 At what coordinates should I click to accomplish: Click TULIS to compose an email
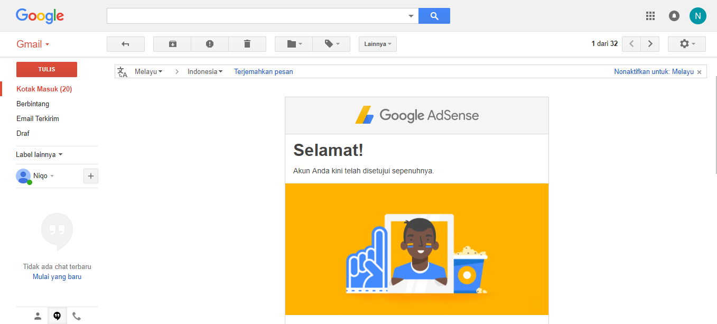[x=46, y=69]
